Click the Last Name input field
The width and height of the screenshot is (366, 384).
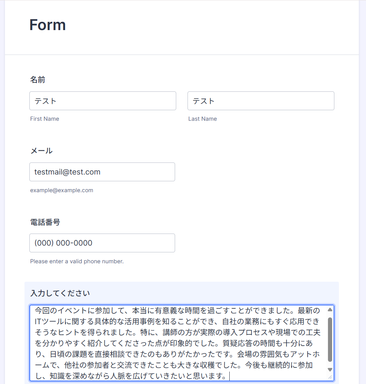261,101
